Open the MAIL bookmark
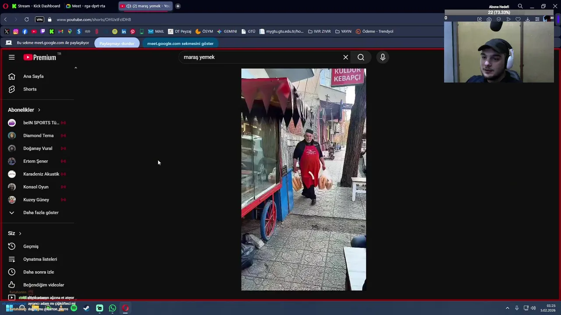 click(156, 31)
